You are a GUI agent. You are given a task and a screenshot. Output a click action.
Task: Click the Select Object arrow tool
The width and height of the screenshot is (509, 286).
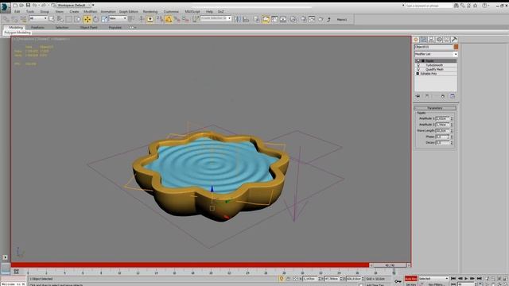[x=52, y=19]
